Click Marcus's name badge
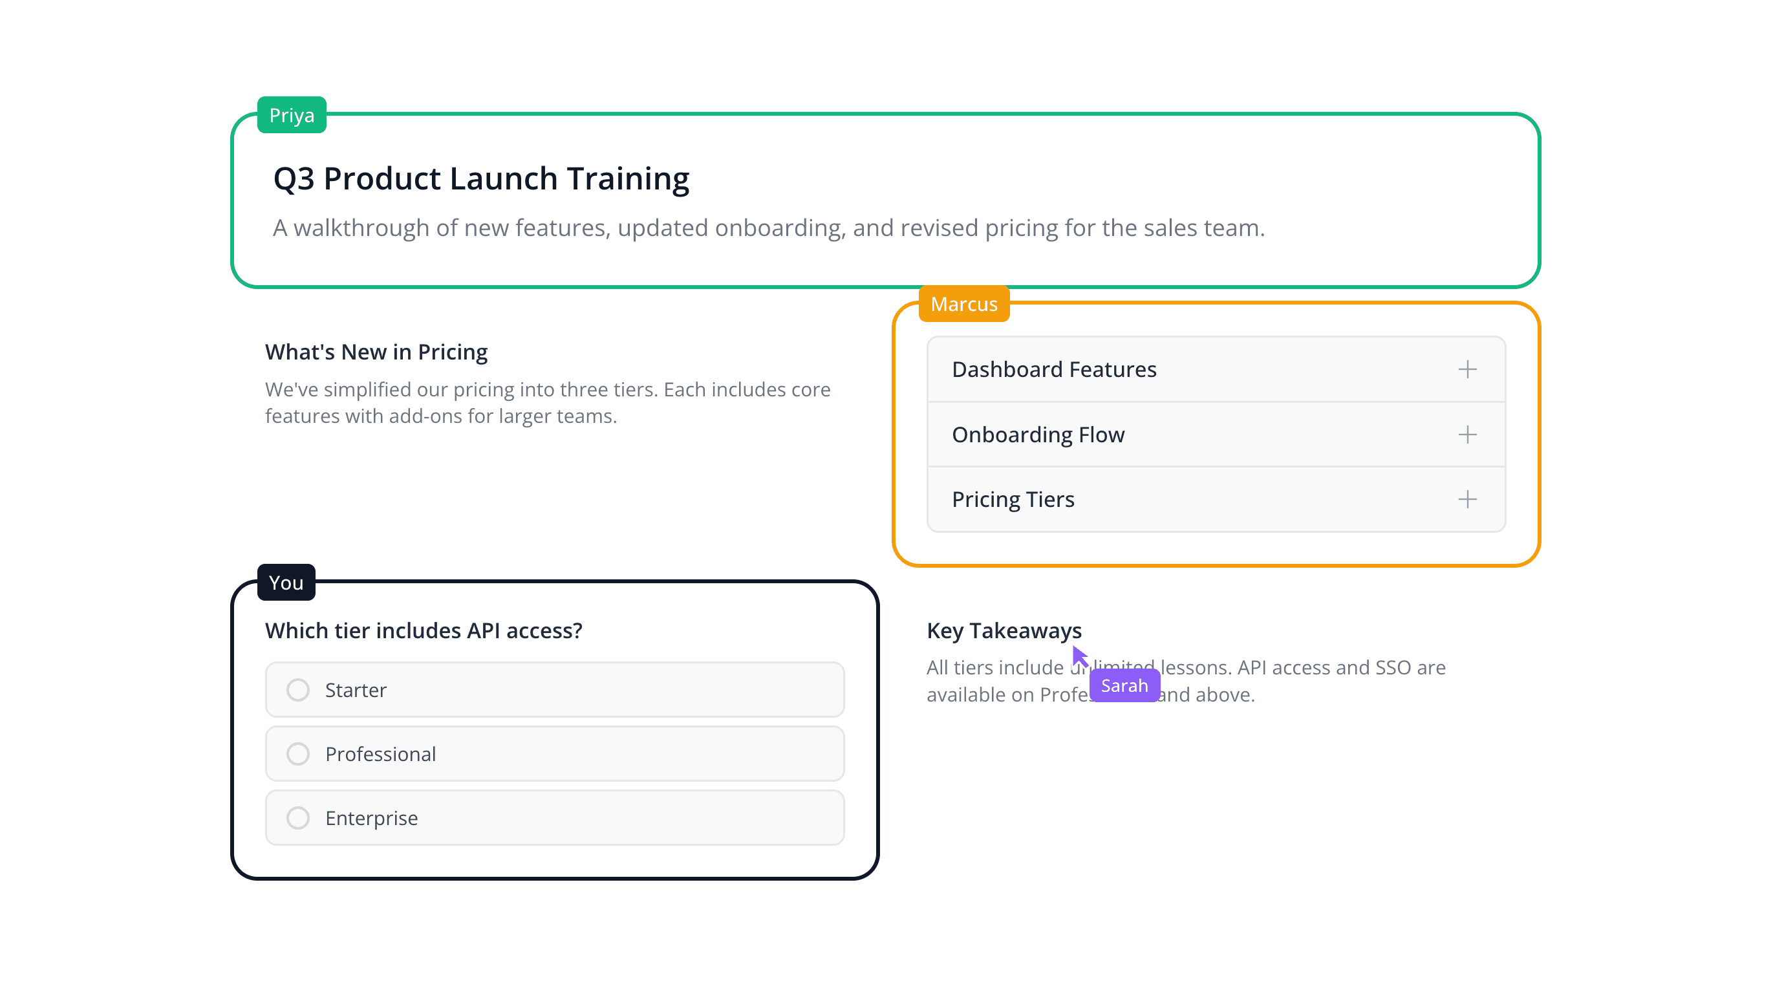The width and height of the screenshot is (1773, 988). (x=963, y=304)
